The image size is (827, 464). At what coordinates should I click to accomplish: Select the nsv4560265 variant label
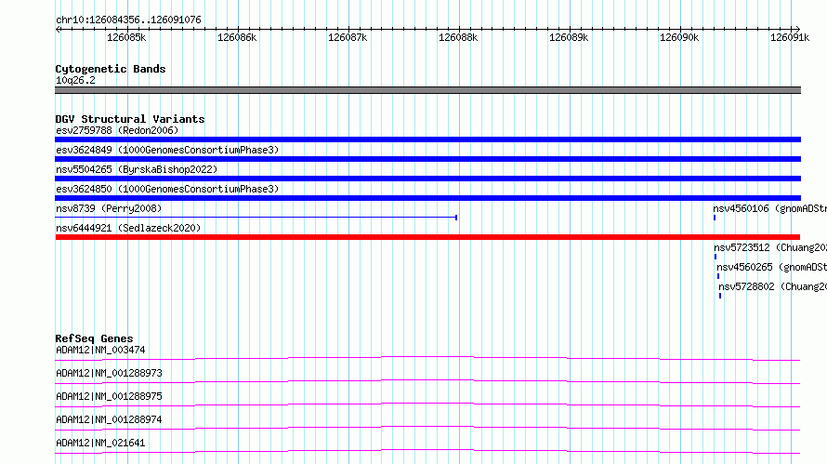tap(771, 267)
